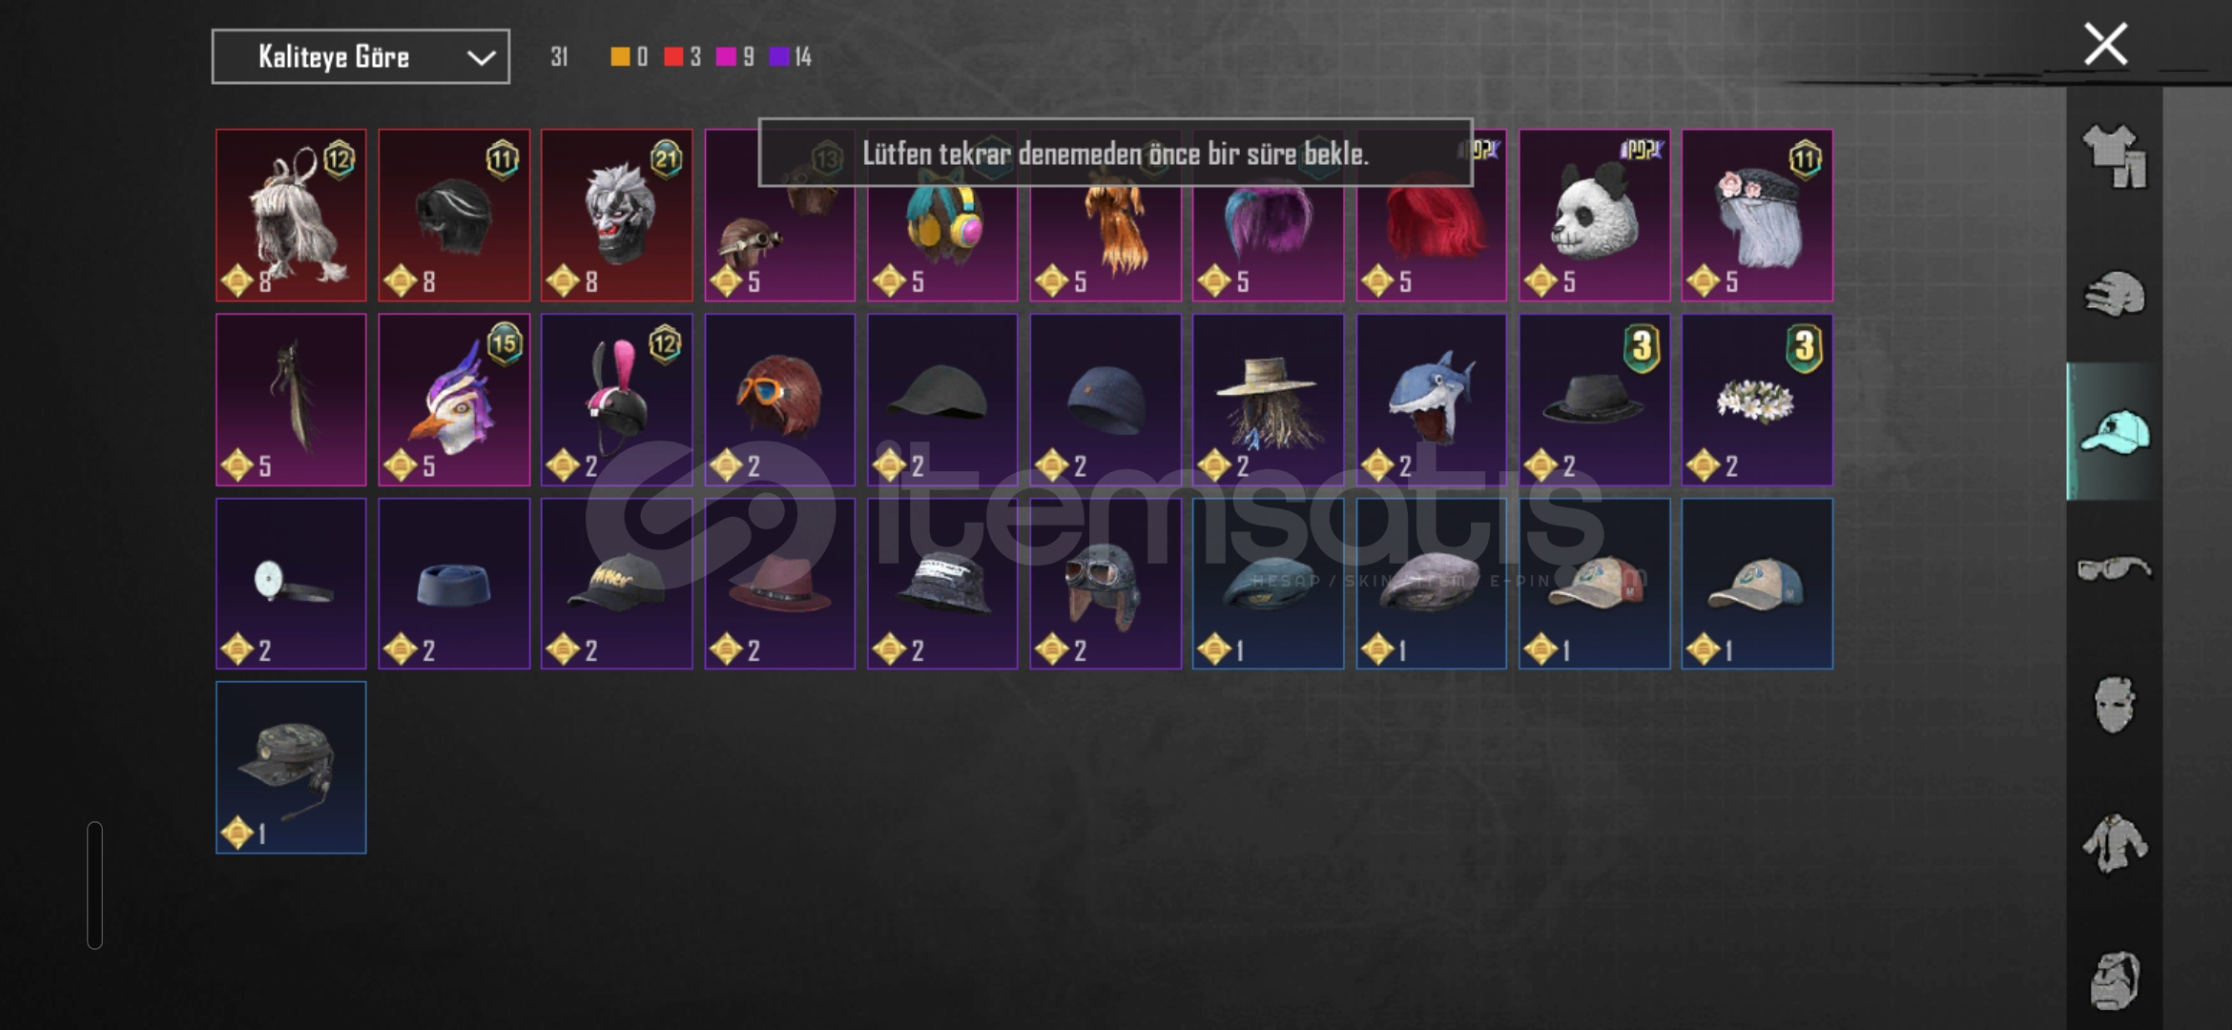Click the dropdown chevron arrow
Screen dimensions: 2232x1030
[481, 58]
